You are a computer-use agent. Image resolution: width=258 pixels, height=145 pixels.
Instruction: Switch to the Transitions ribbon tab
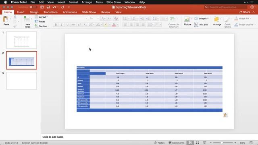50,12
